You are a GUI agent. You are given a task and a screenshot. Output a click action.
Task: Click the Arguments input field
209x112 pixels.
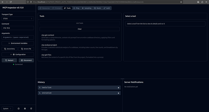pos(18,37)
